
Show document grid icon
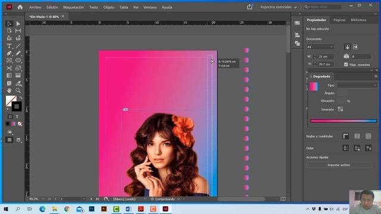(368, 136)
